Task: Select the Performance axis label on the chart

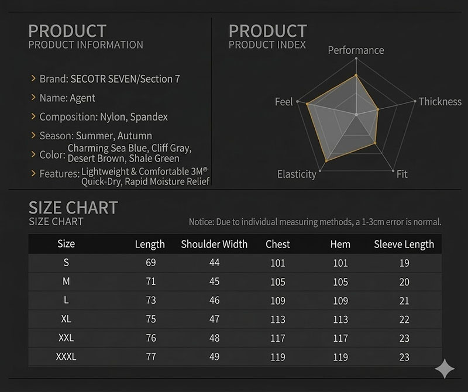Action: pos(356,50)
